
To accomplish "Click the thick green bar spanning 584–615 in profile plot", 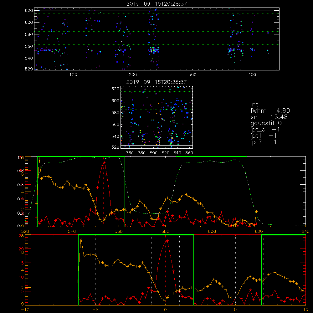I will coord(212,156).
